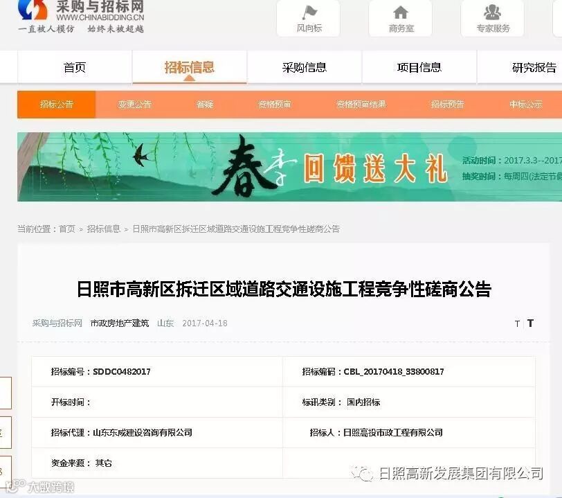The width and height of the screenshot is (562, 498).
Task: Increase font size with large bold T
Action: [x=530, y=323]
